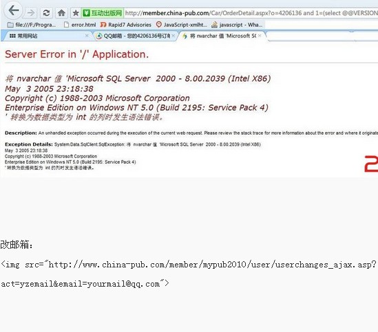The width and height of the screenshot is (378, 332).
Task: Click the "Copyright (c) 1988-2003 Microsoft Corporation" italic line
Action: (x=97, y=98)
